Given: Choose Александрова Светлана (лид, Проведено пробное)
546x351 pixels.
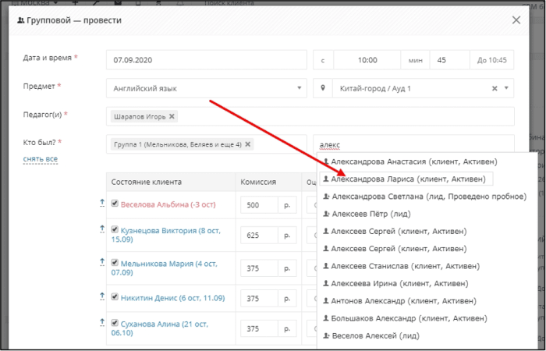Looking at the screenshot, I should coord(425,197).
